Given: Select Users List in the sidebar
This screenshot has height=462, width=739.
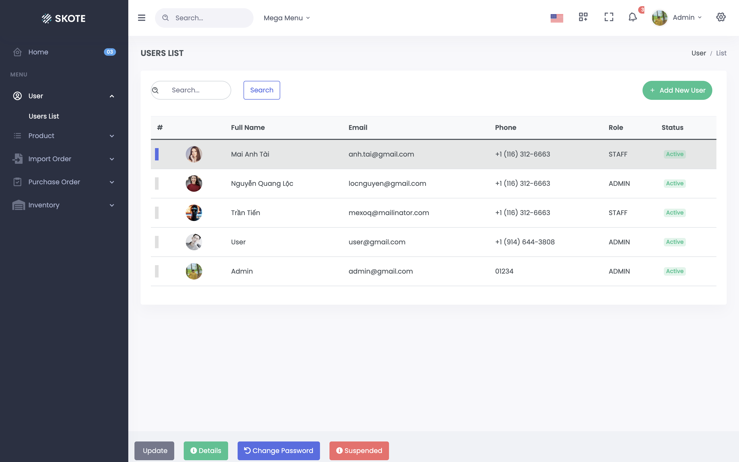Looking at the screenshot, I should 43,116.
